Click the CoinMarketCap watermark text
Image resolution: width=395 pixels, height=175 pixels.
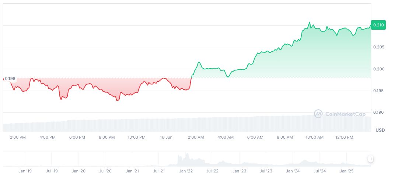click(x=345, y=114)
